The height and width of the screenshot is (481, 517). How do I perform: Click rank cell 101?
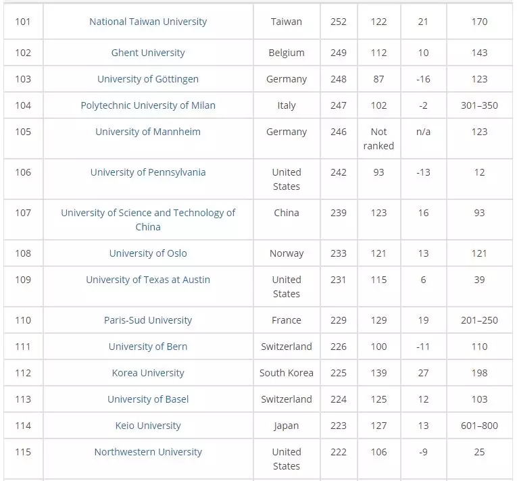(x=23, y=22)
